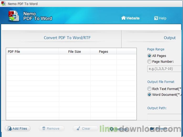Click the File Size column header
The width and height of the screenshot is (183, 137).
point(75,51)
